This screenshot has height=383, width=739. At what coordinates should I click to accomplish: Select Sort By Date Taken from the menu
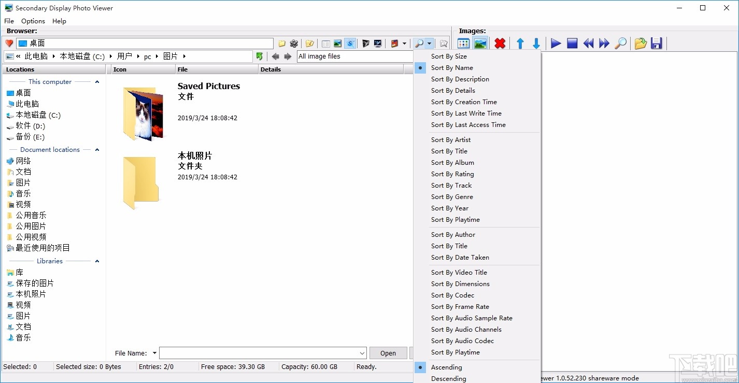460,258
